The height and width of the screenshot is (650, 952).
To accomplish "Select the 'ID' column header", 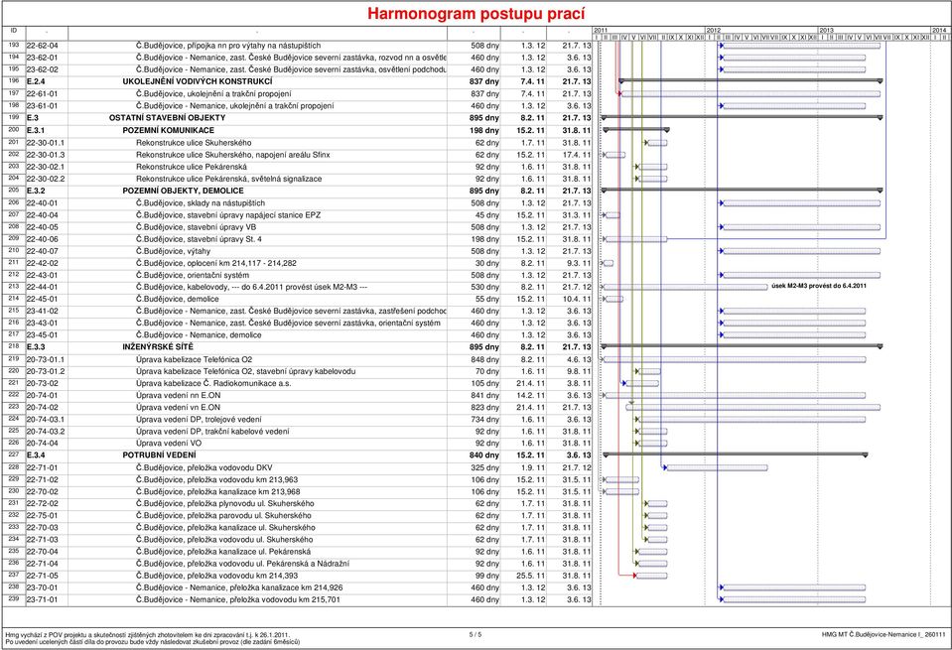I will [x=13, y=31].
